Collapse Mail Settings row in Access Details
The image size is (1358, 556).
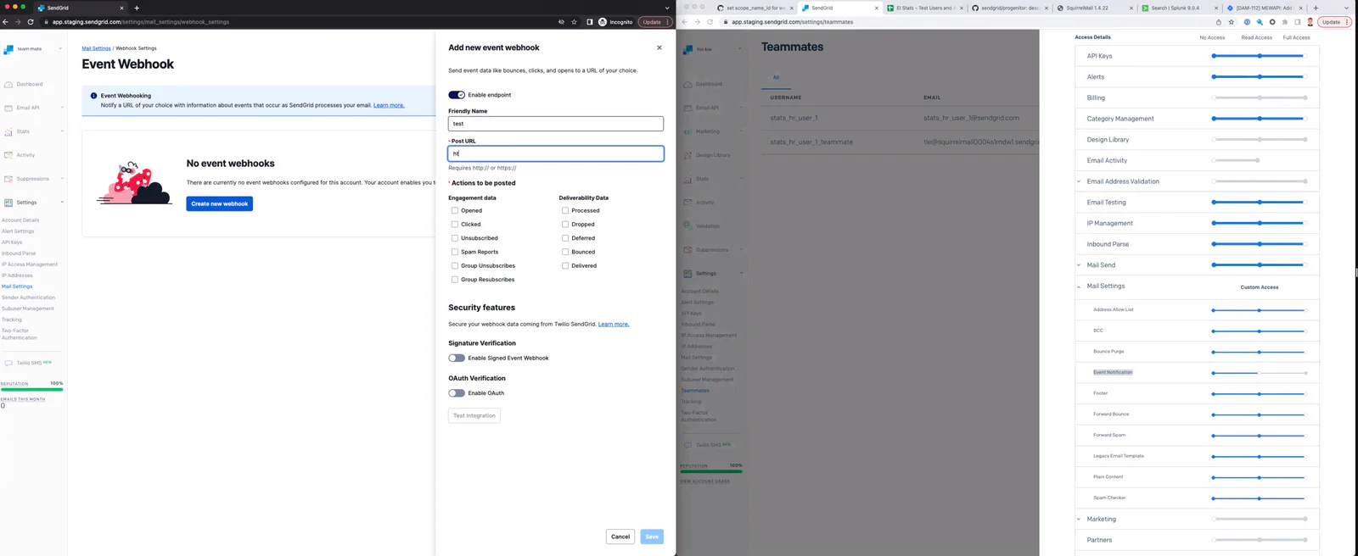pos(1079,286)
